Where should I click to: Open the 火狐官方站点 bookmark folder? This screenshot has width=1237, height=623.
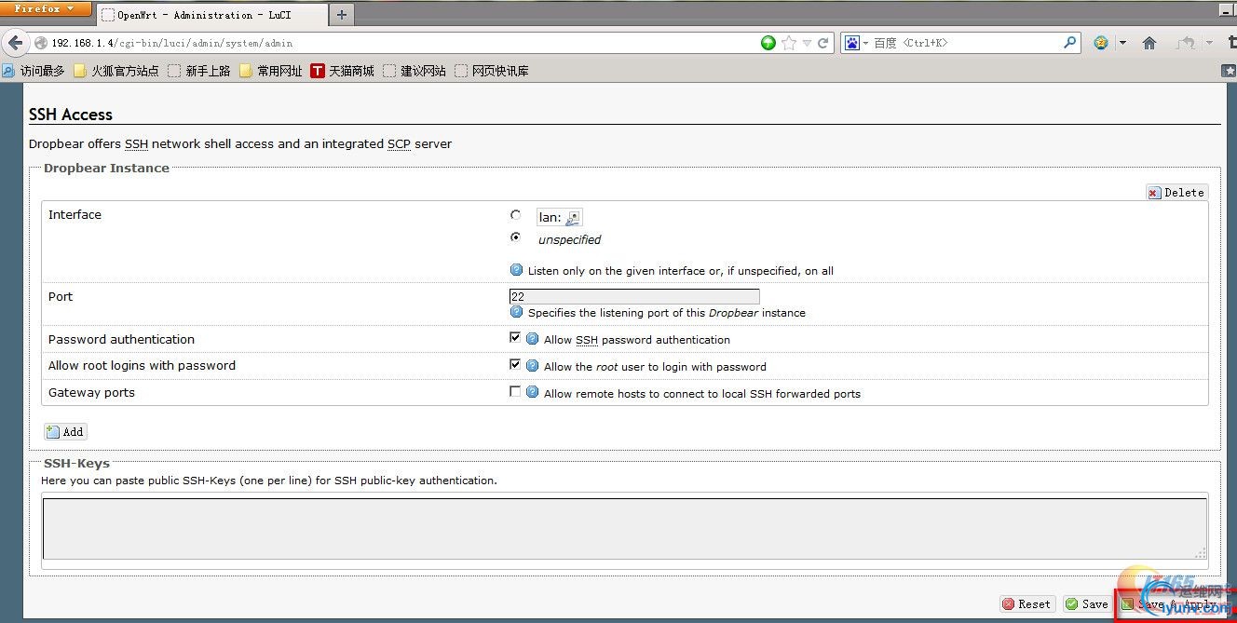[116, 71]
